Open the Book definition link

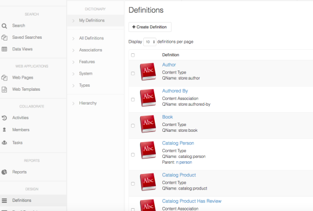click(168, 117)
